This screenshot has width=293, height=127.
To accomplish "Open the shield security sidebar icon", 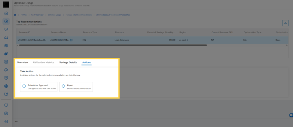I will point(6,29).
